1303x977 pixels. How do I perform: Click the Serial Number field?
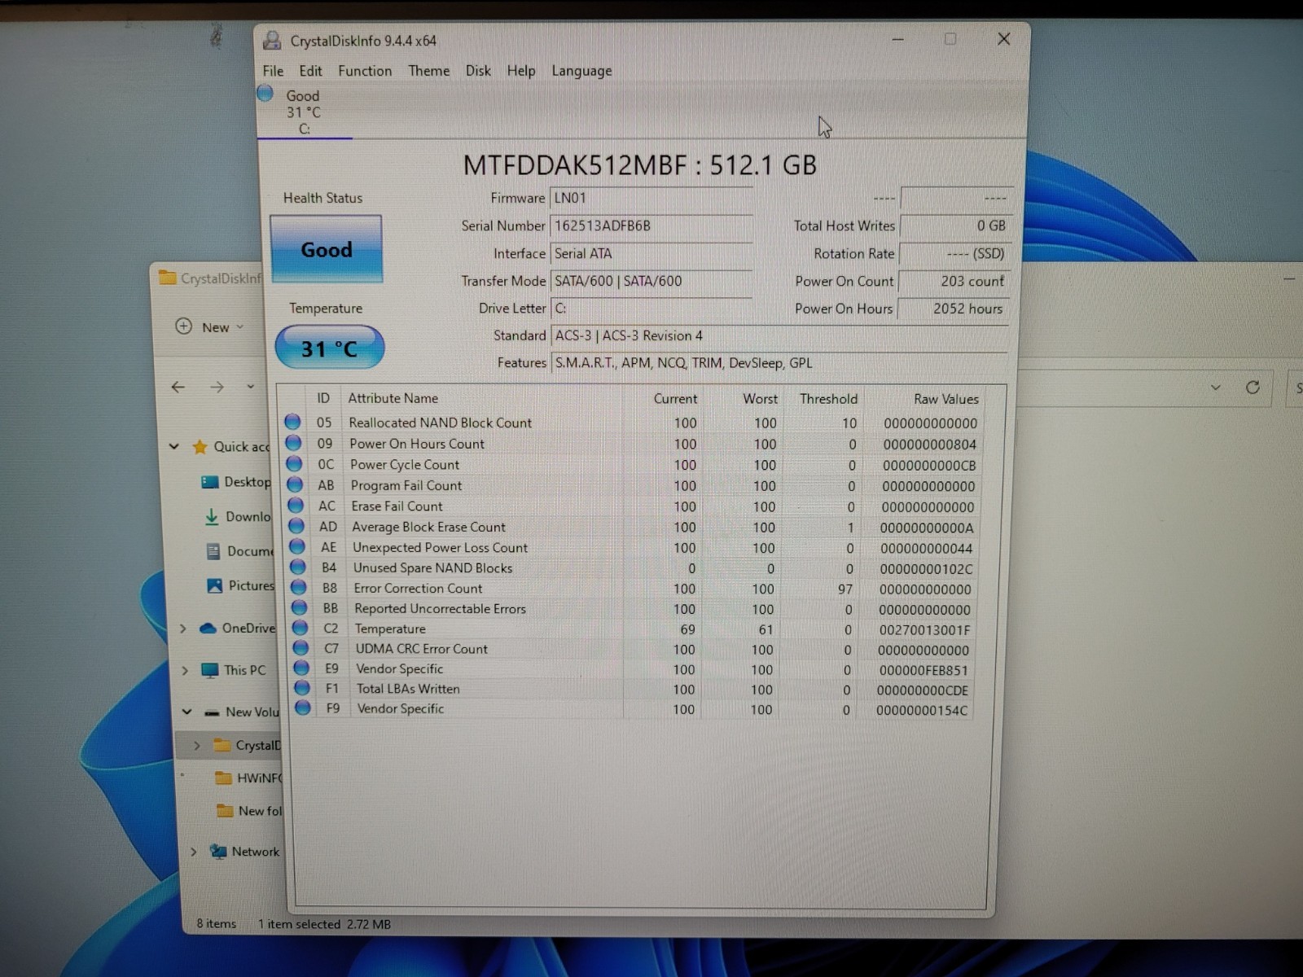[x=651, y=226]
